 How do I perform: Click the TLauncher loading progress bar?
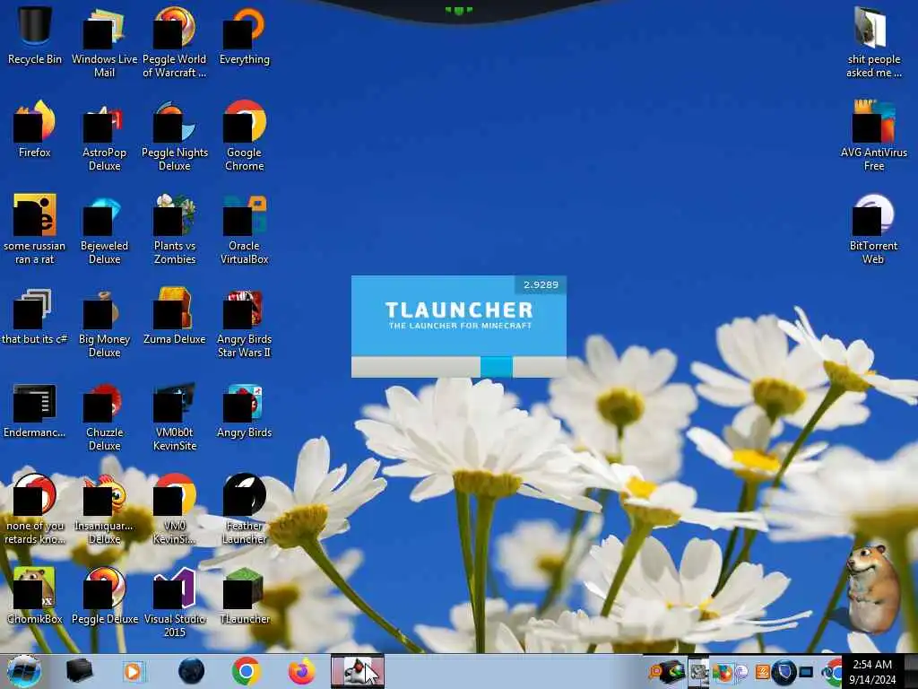coord(458,367)
